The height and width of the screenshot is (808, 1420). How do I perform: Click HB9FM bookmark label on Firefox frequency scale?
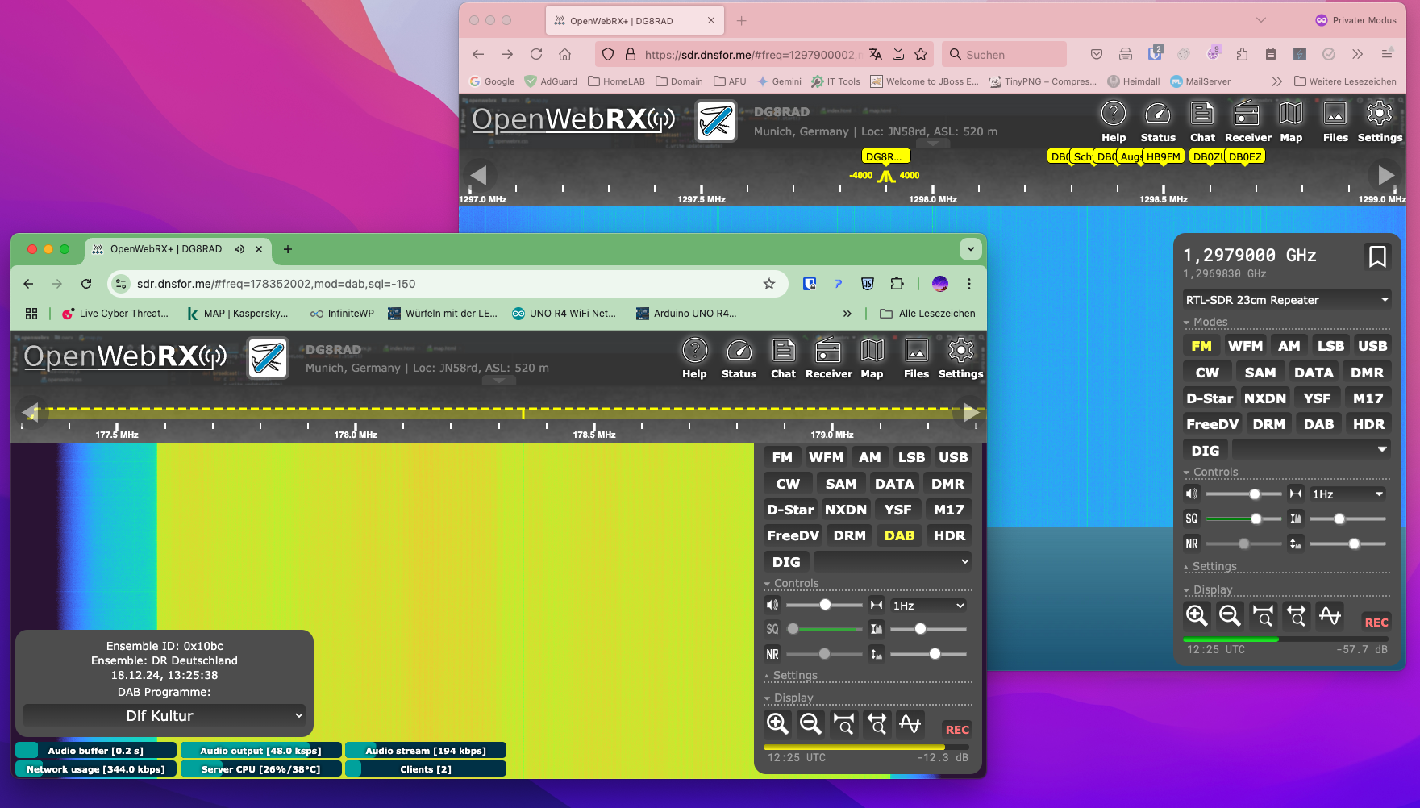[1163, 157]
